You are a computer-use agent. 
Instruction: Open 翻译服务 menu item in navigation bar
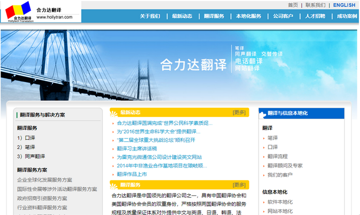[214, 16]
